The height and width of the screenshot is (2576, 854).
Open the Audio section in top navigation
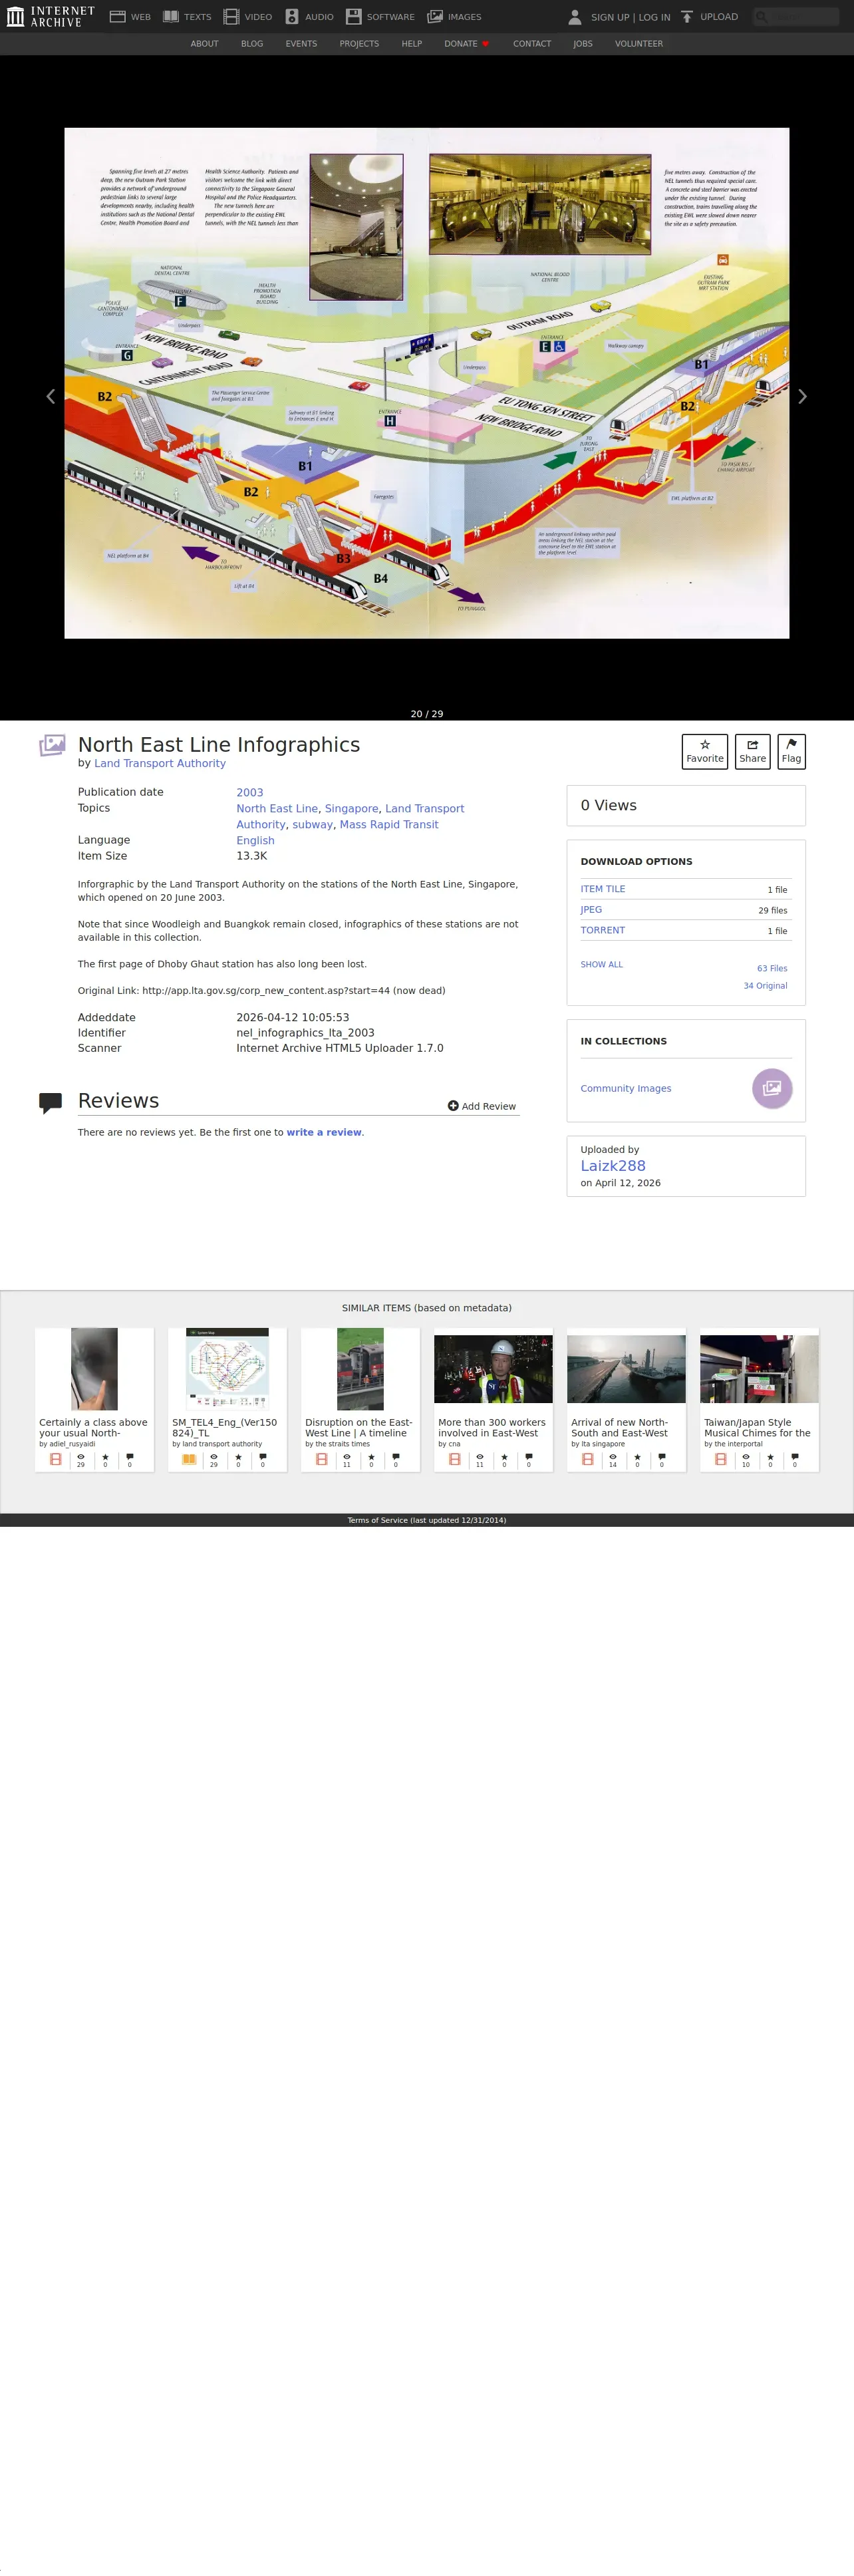tap(309, 17)
